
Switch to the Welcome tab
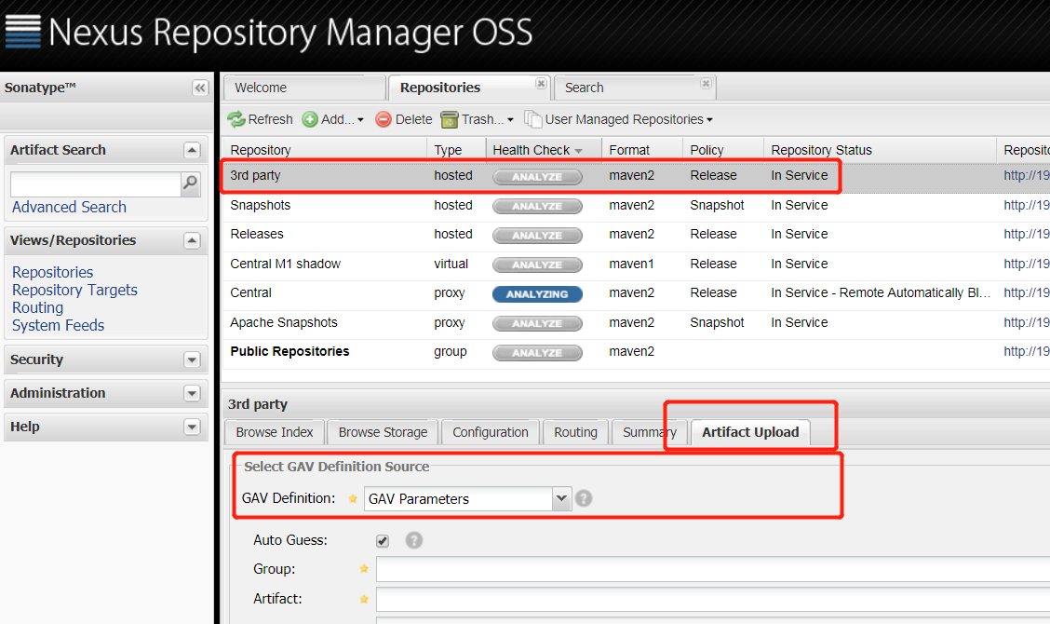click(304, 88)
